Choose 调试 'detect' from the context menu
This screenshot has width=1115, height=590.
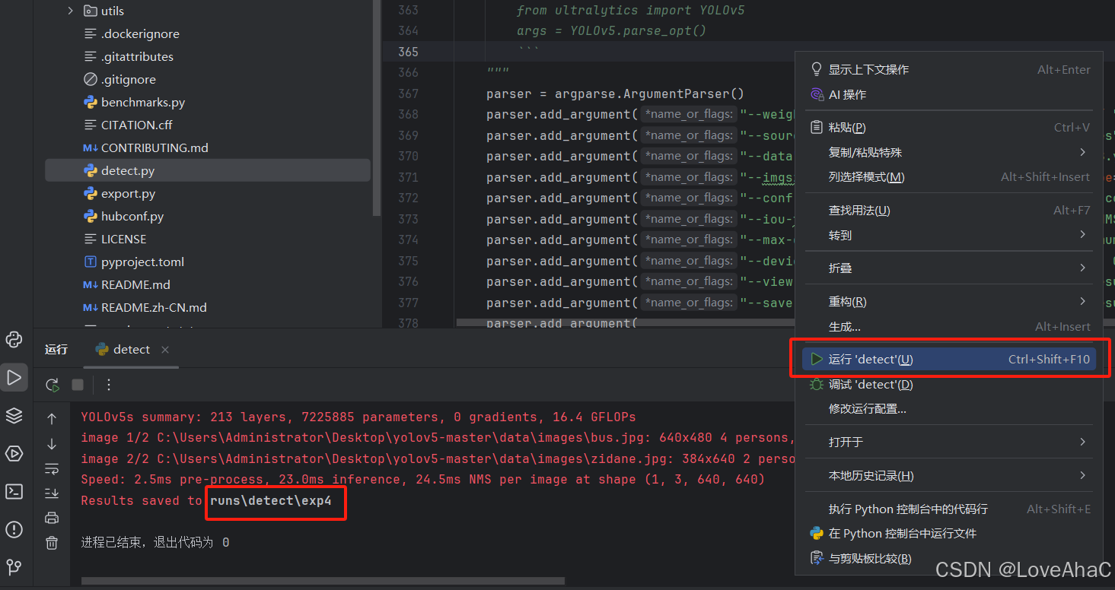949,384
